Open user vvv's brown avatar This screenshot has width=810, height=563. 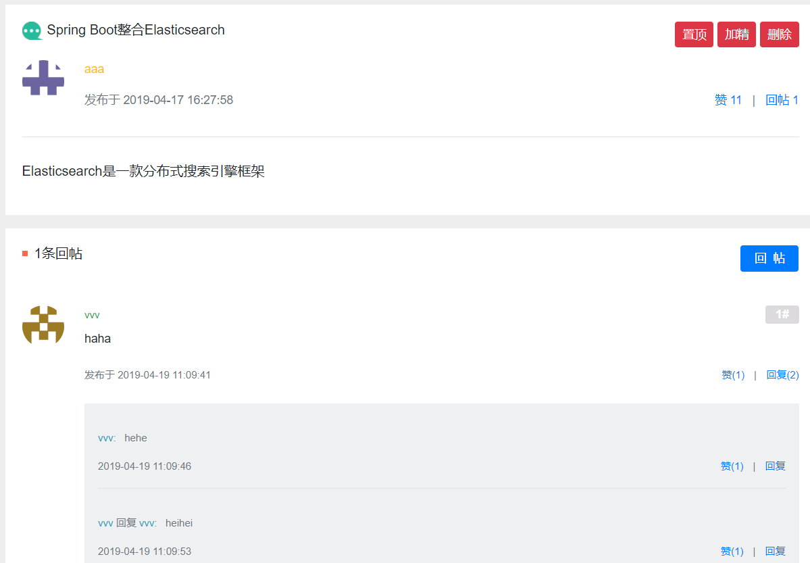(43, 324)
